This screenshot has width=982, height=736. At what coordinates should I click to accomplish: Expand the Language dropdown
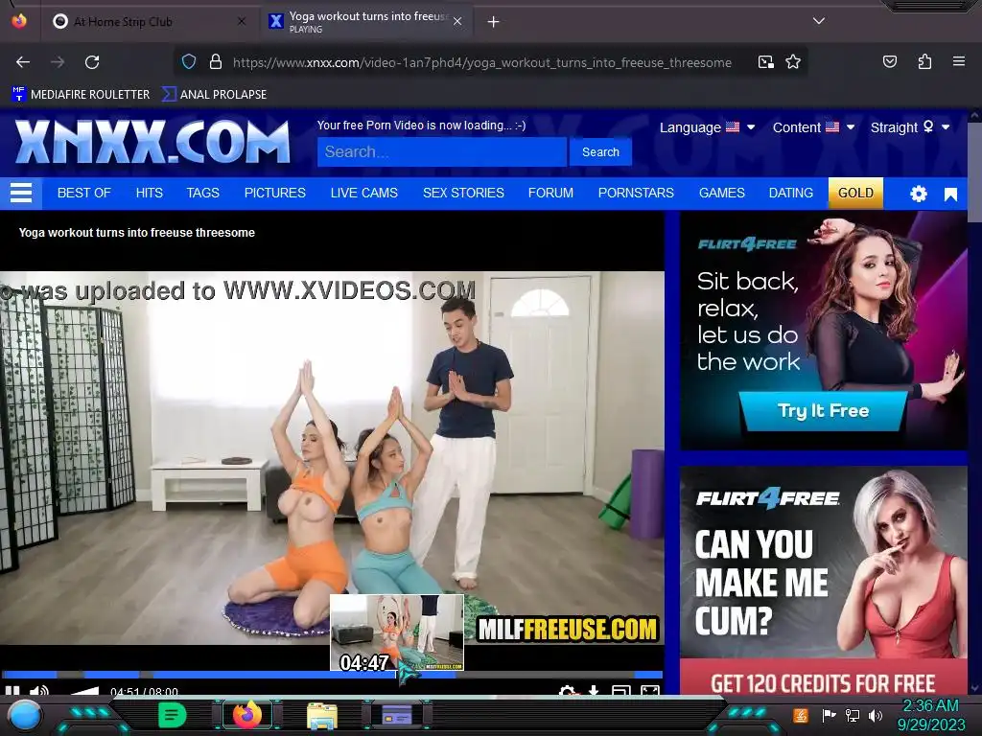[x=707, y=127]
